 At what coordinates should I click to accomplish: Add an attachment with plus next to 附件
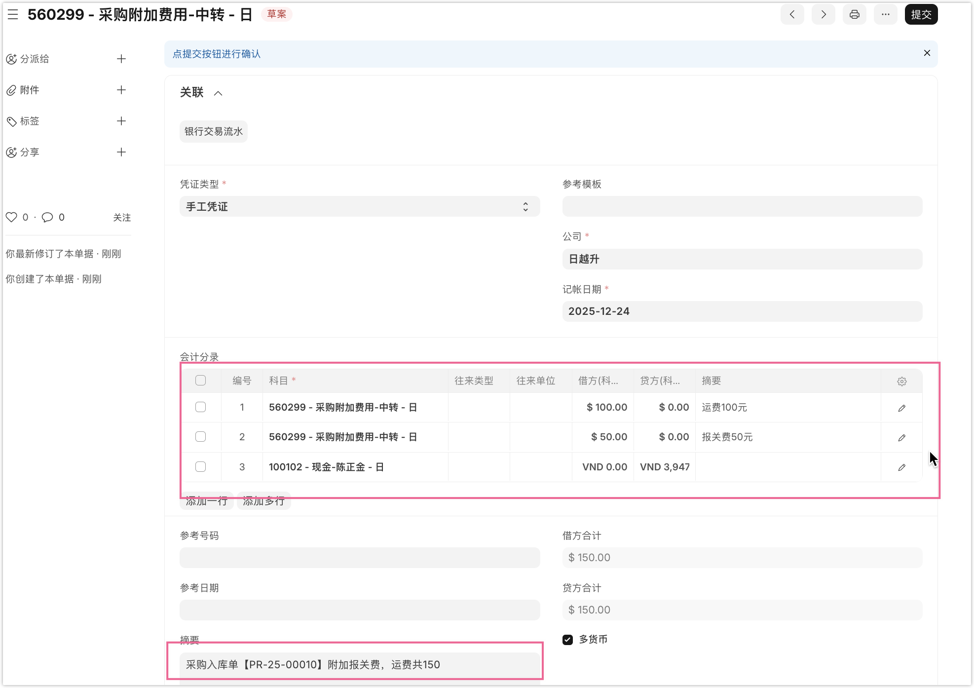(x=121, y=90)
